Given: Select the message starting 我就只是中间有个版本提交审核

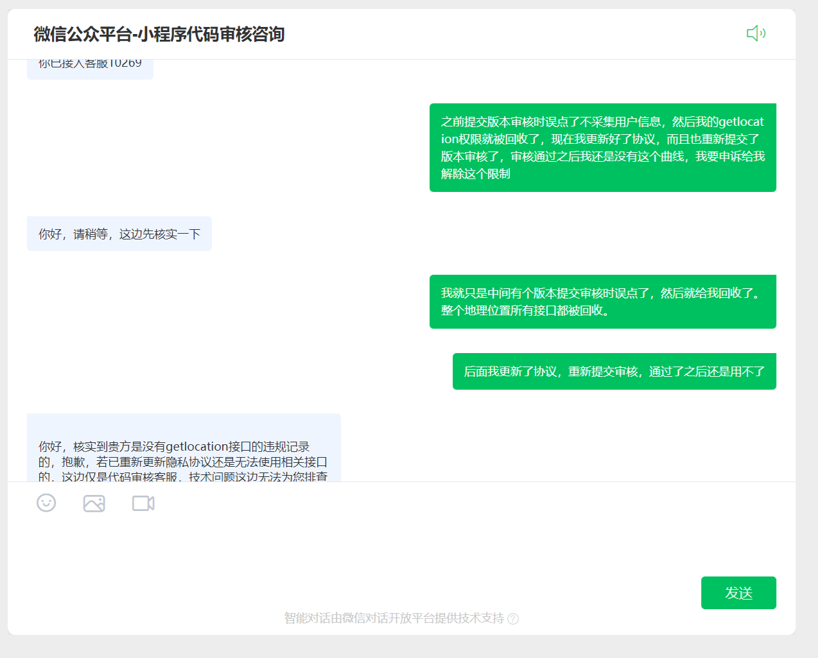Looking at the screenshot, I should pyautogui.click(x=603, y=302).
